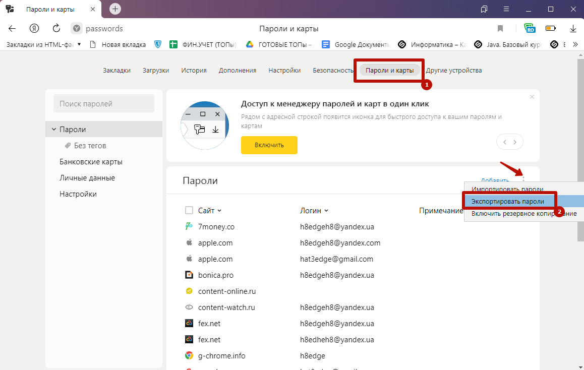Open Банковские карты in sidebar
This screenshot has width=584, height=370.
tap(91, 162)
